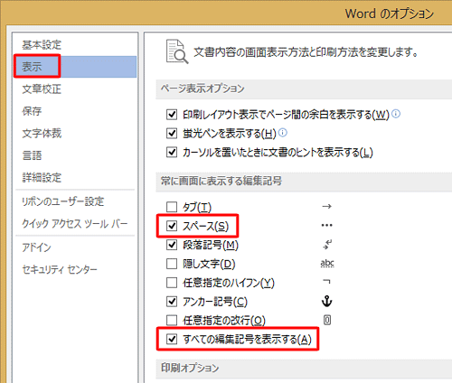Open 詳細設定 options
This screenshot has width=452, height=383.
coord(42,178)
